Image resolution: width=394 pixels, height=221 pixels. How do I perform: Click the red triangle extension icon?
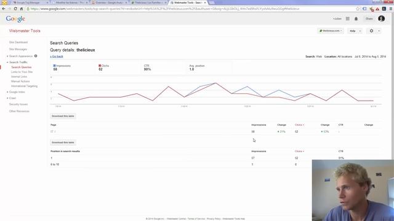click(377, 9)
